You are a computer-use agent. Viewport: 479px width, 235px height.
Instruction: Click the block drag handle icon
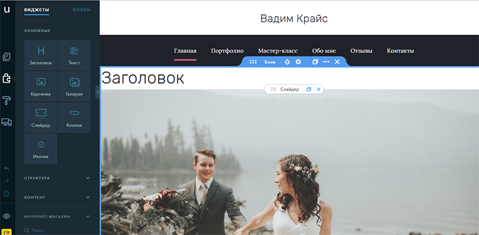coord(253,62)
